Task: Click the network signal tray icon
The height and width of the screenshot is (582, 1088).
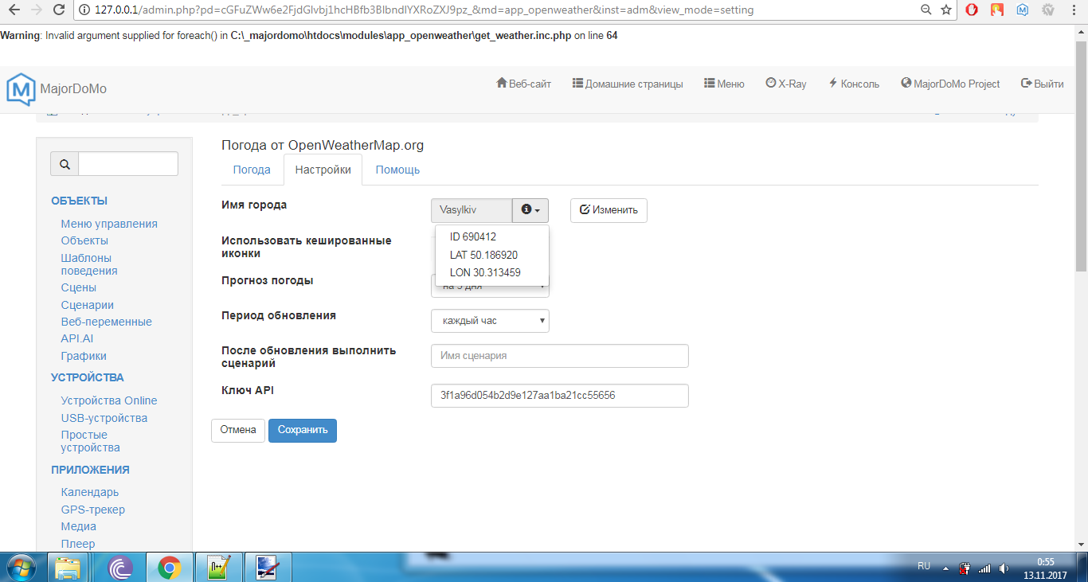Action: pyautogui.click(x=984, y=568)
